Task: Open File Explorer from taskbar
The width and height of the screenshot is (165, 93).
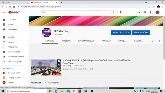Action: tap(62, 91)
